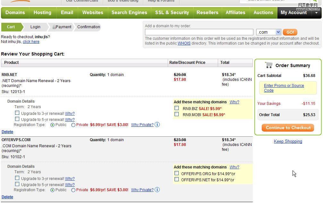
Task: Open the Domains navigation menu
Action: [15, 13]
